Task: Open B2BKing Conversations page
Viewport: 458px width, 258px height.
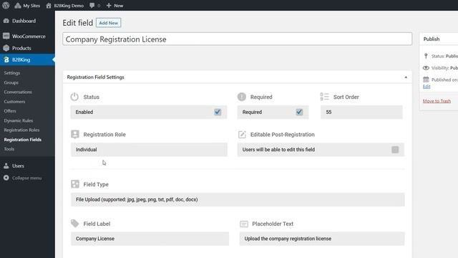Action: [18, 92]
